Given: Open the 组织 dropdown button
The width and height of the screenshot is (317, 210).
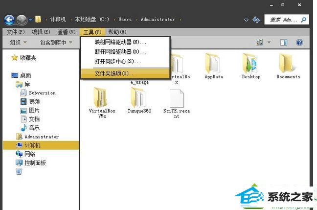Looking at the screenshot, I should 19,42.
